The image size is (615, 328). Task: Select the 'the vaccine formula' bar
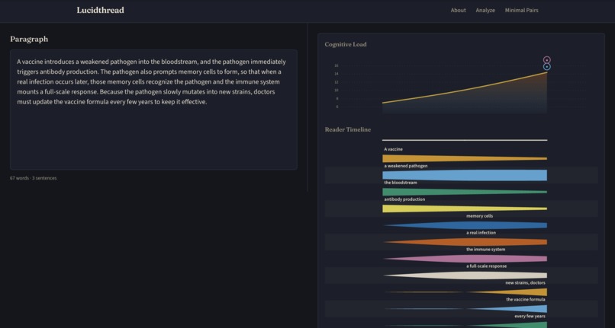pos(465,309)
